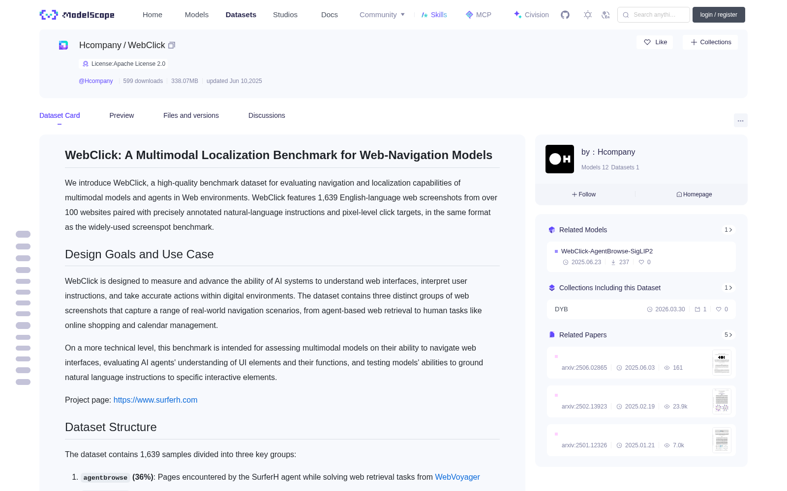Open Hcompany Homepage link
Viewport: 787px width, 491px height.
(694, 194)
